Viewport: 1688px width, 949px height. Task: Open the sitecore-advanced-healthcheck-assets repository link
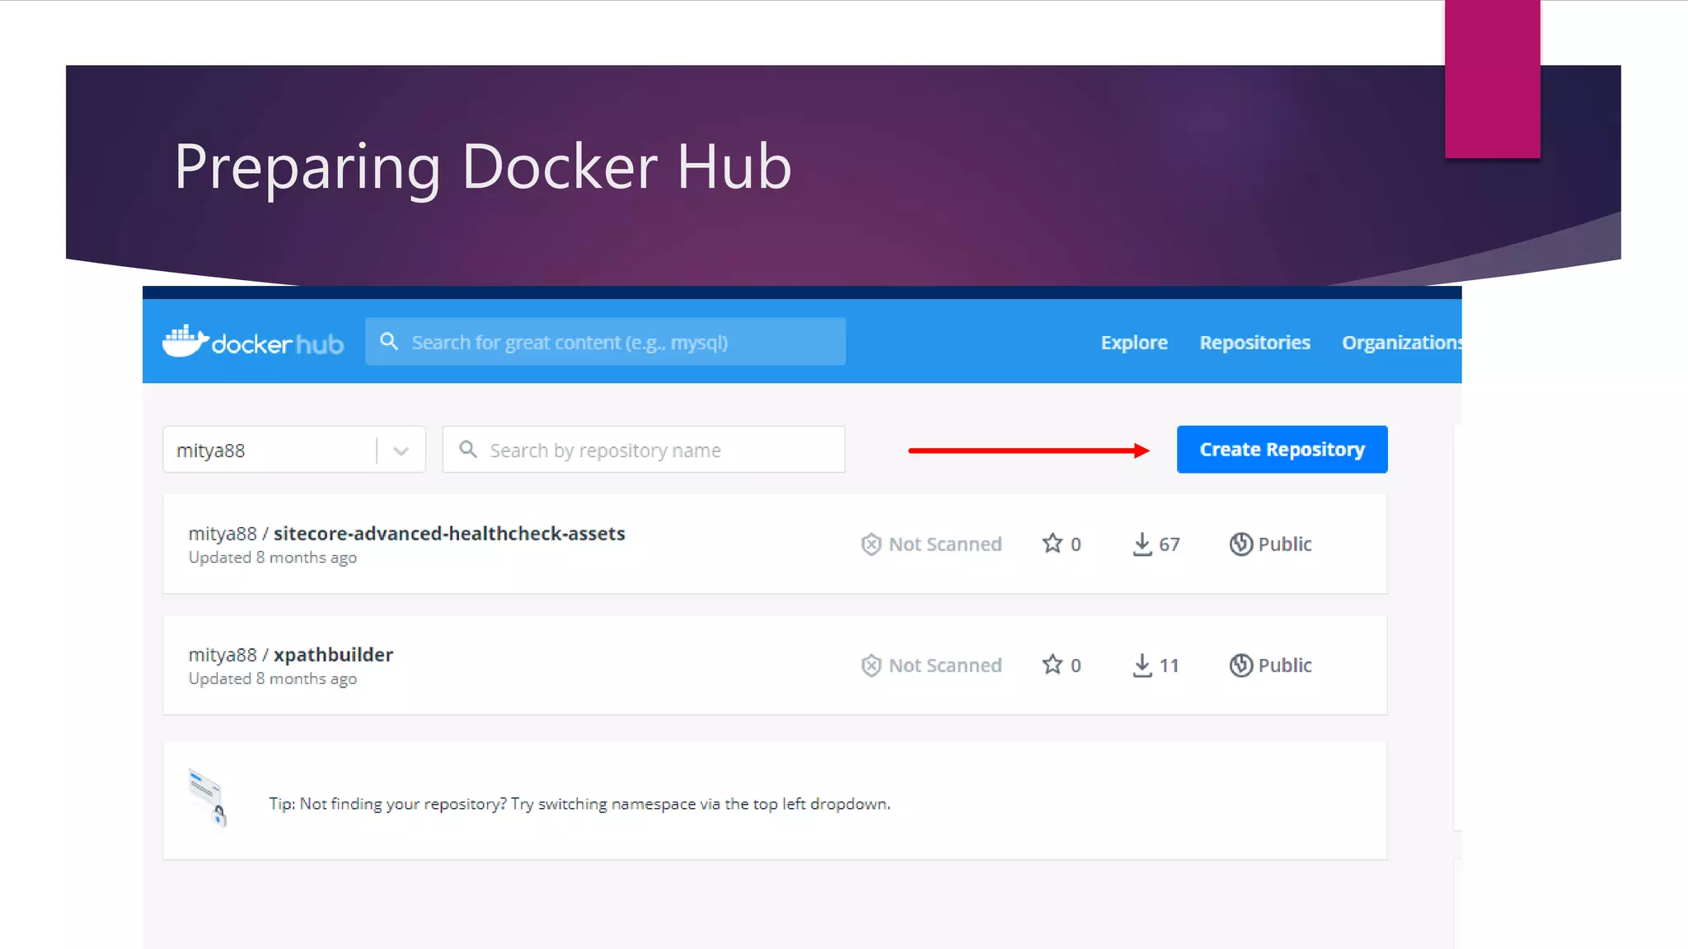point(449,533)
